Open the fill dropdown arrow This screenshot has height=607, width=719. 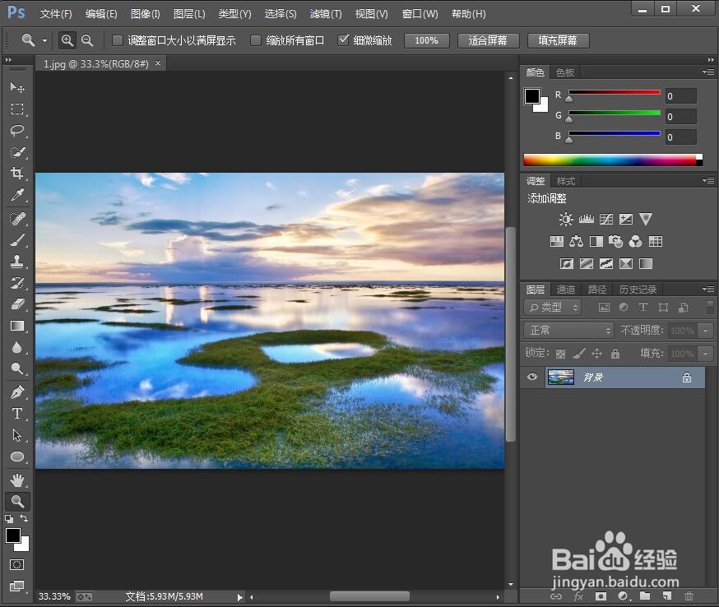click(705, 354)
